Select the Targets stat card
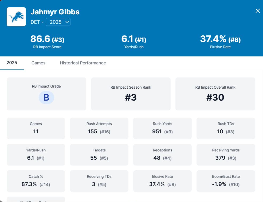 click(x=99, y=155)
